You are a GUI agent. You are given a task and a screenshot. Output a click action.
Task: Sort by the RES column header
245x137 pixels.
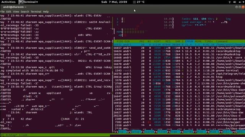pos(168,41)
